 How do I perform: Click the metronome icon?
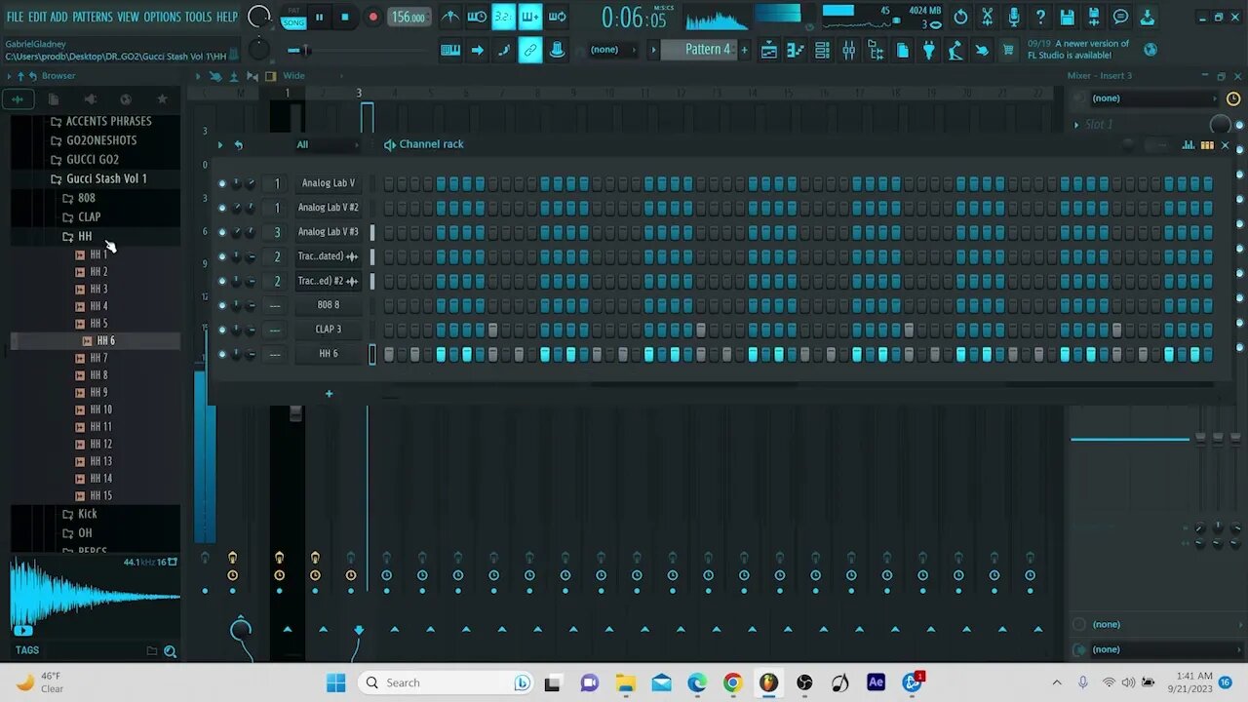[x=450, y=17]
